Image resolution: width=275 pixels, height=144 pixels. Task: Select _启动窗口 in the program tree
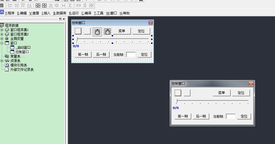pyautogui.click(x=23, y=47)
